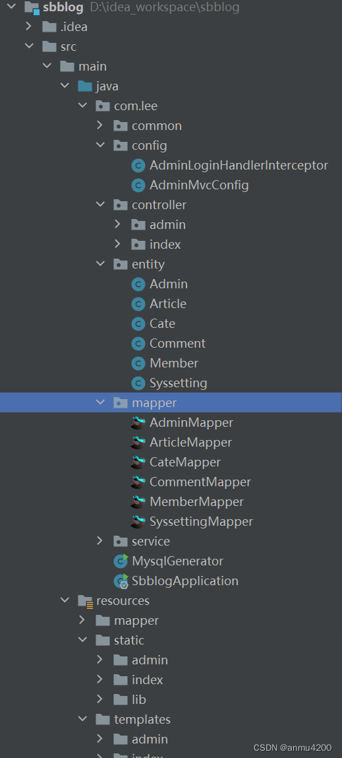The width and height of the screenshot is (342, 758).
Task: Expand the index package under controller
Action: [118, 245]
